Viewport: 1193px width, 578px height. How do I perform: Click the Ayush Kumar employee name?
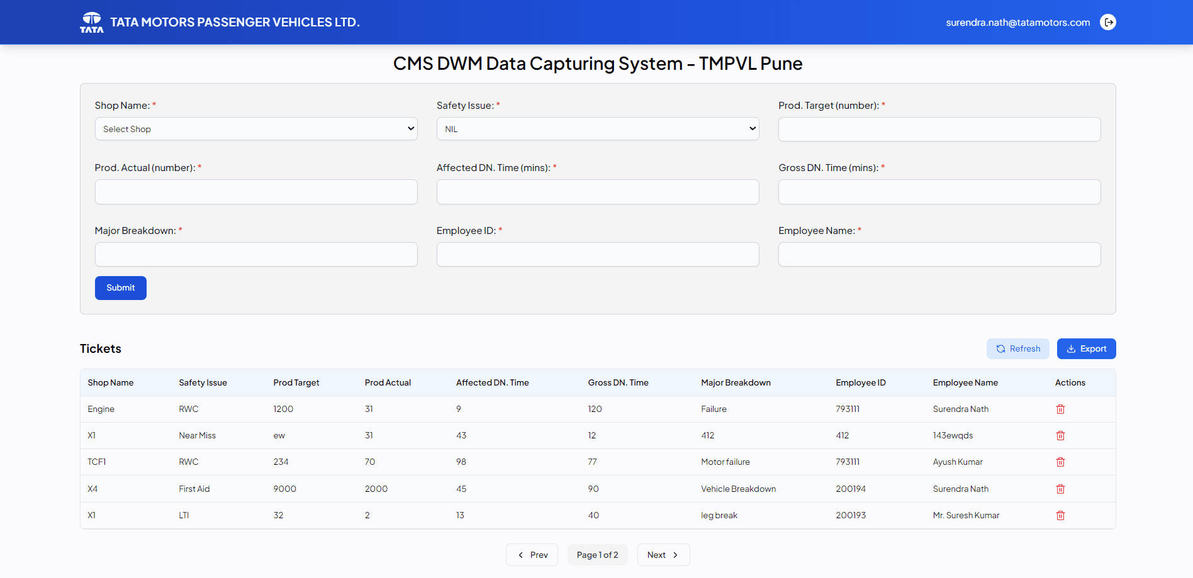click(958, 462)
